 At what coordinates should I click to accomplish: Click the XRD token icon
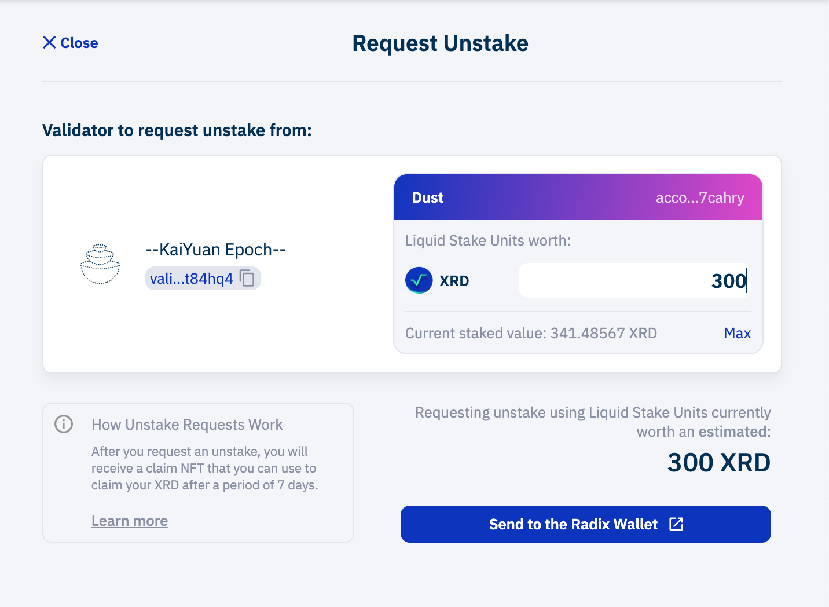pos(419,281)
